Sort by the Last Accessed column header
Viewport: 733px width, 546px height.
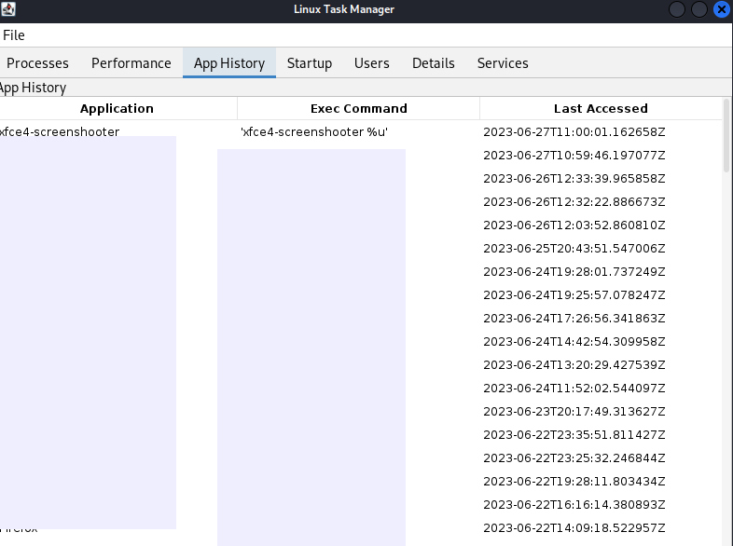[x=601, y=108]
